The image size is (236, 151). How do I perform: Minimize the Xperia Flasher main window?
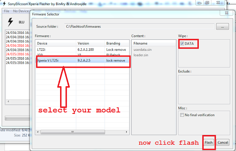tap(199, 3)
